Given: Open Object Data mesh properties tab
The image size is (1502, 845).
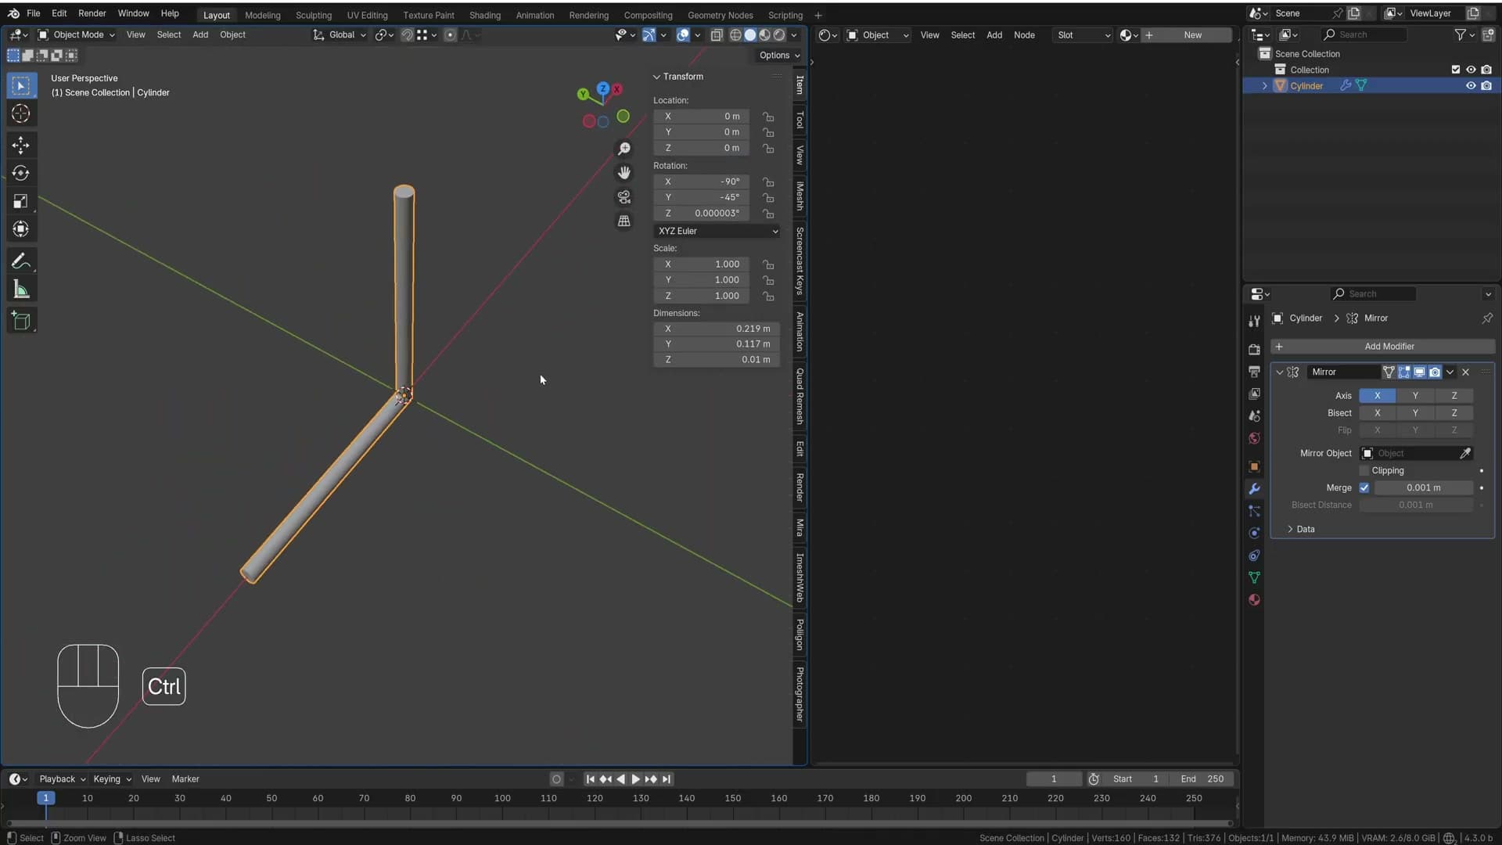Looking at the screenshot, I should point(1254,577).
